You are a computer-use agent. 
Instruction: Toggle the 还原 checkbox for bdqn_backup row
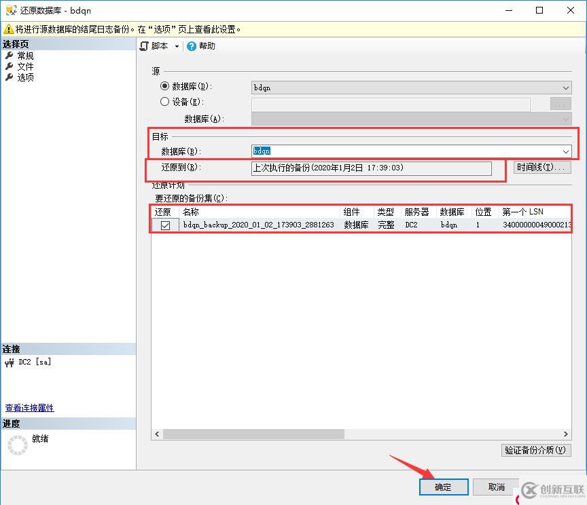click(165, 225)
